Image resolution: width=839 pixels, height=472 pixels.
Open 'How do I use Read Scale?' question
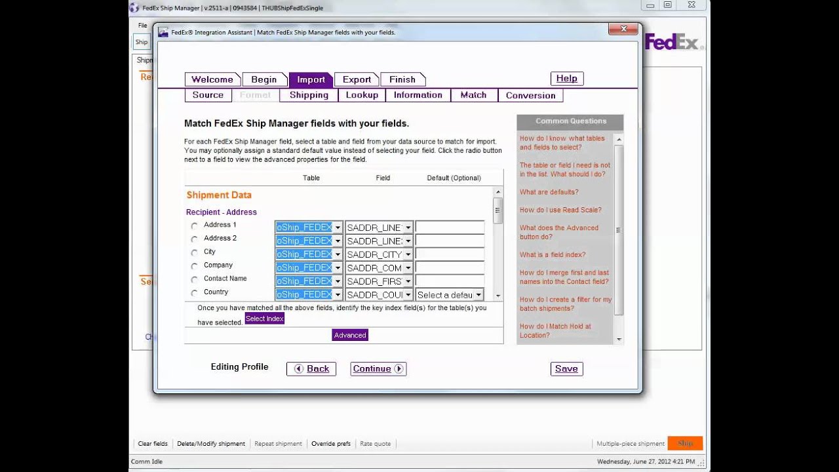[x=560, y=210]
